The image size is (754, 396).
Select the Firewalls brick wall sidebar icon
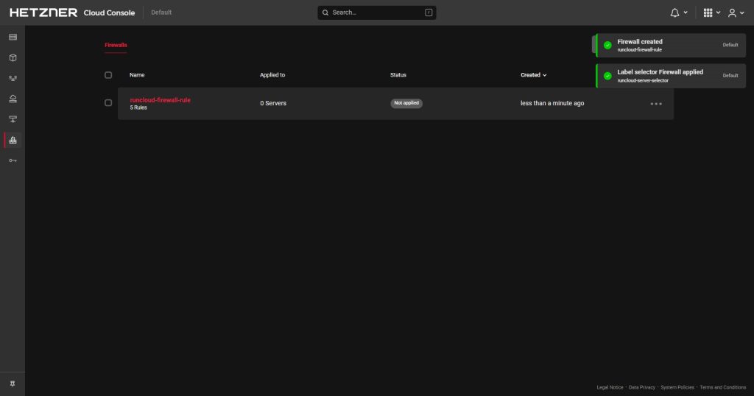[x=13, y=140]
